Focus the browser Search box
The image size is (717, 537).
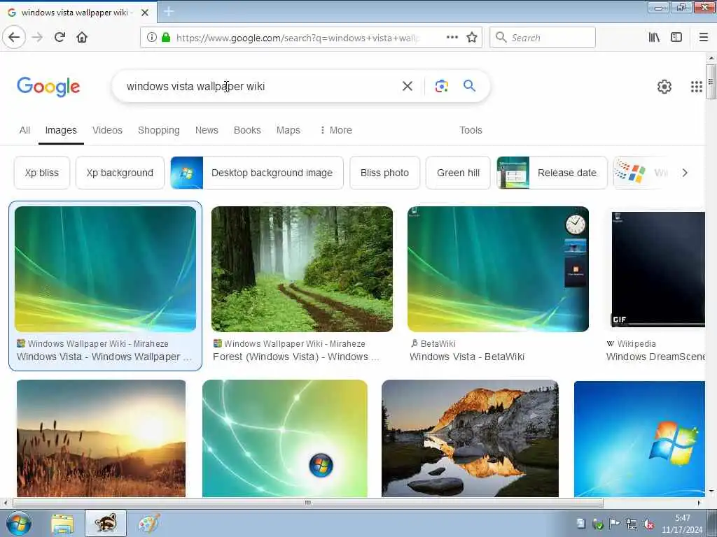(543, 38)
